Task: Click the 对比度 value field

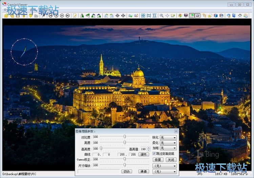Action: [x=96, y=137]
